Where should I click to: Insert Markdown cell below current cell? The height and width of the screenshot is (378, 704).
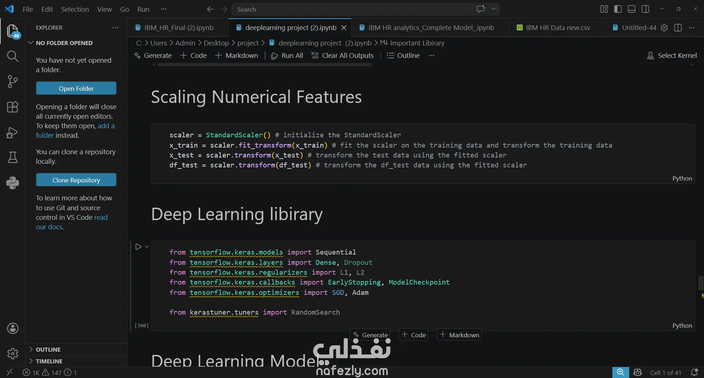coord(459,335)
